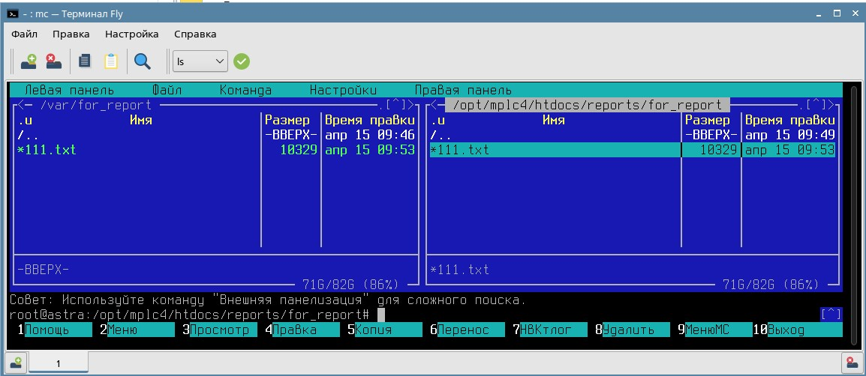Close the tab using bottom-right icon

(851, 363)
